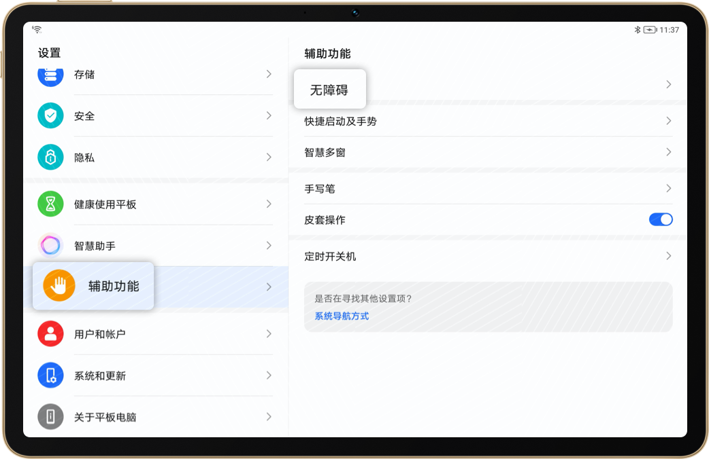Click the 辅助功能 page title
The width and height of the screenshot is (709, 459).
[327, 54]
